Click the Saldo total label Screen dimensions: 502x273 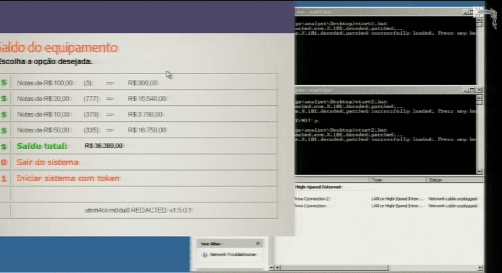[42, 147]
